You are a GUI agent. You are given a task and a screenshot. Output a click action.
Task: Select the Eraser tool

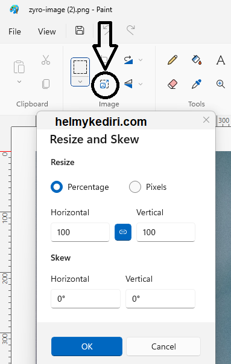[172, 84]
